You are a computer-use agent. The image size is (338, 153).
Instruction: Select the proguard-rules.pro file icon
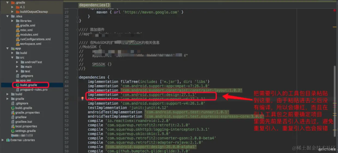(x=18, y=89)
